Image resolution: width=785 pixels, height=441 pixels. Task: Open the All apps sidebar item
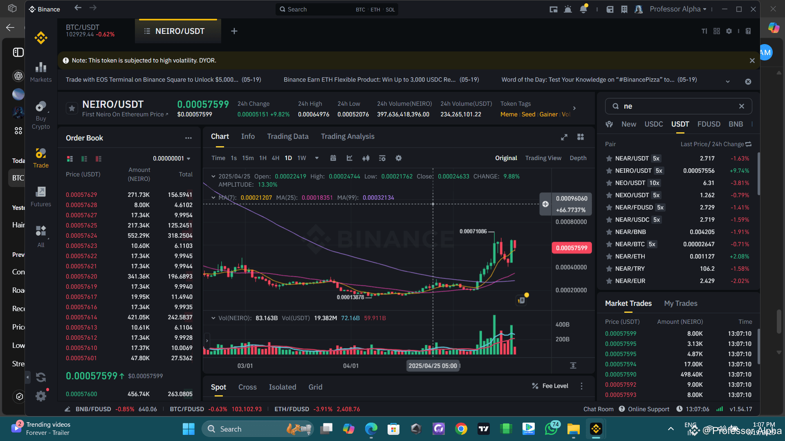(x=41, y=237)
